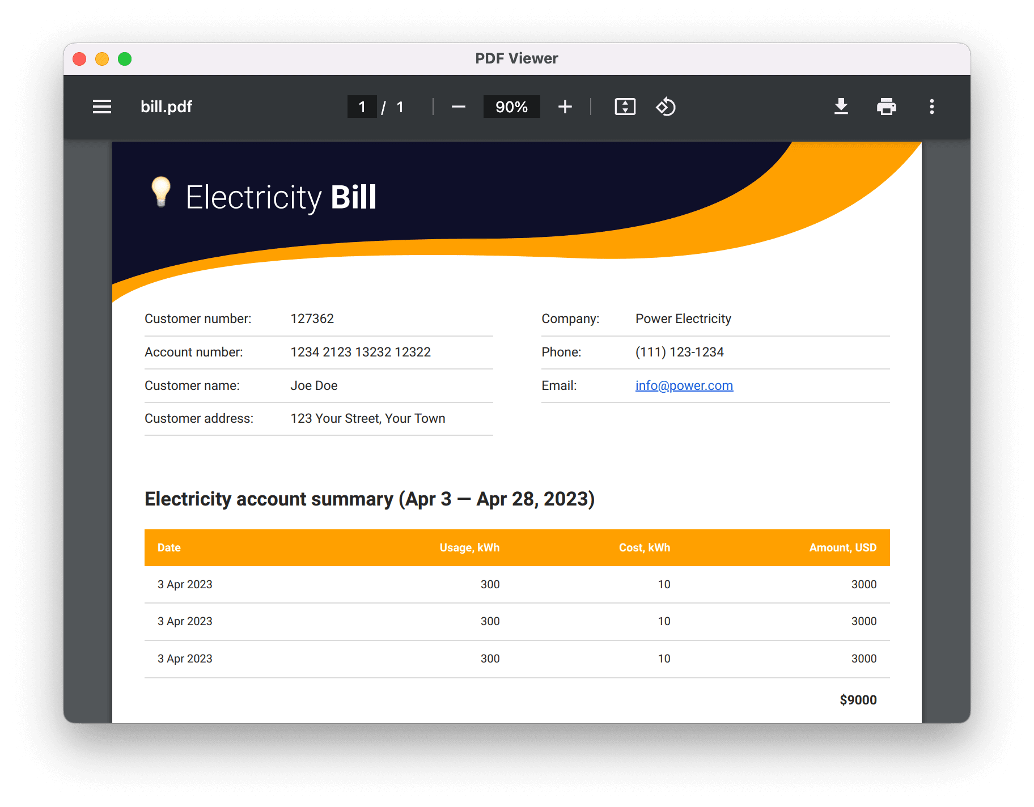The width and height of the screenshot is (1034, 807).
Task: Select address 123 Your Street, Your Town
Action: point(368,418)
